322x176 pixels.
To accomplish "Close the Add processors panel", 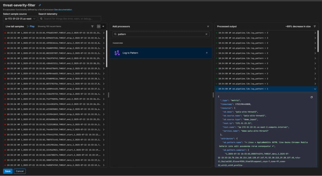I will [208, 27].
